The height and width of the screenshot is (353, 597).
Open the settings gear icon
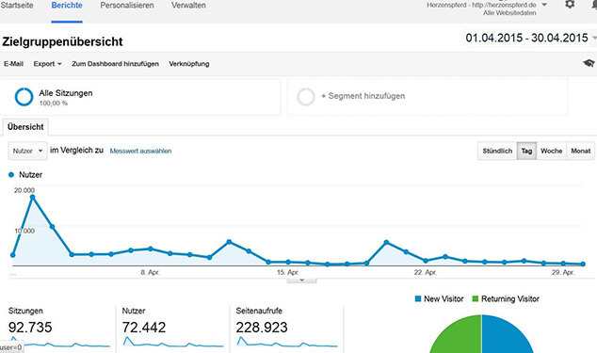click(x=570, y=5)
